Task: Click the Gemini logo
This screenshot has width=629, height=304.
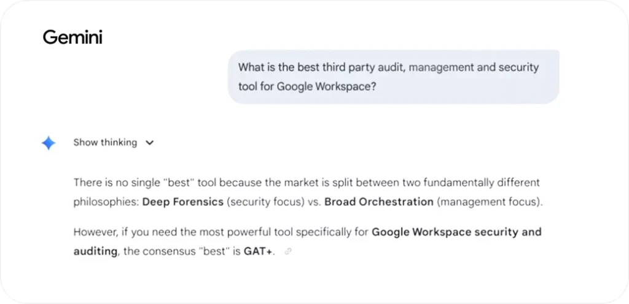Action: 72,38
